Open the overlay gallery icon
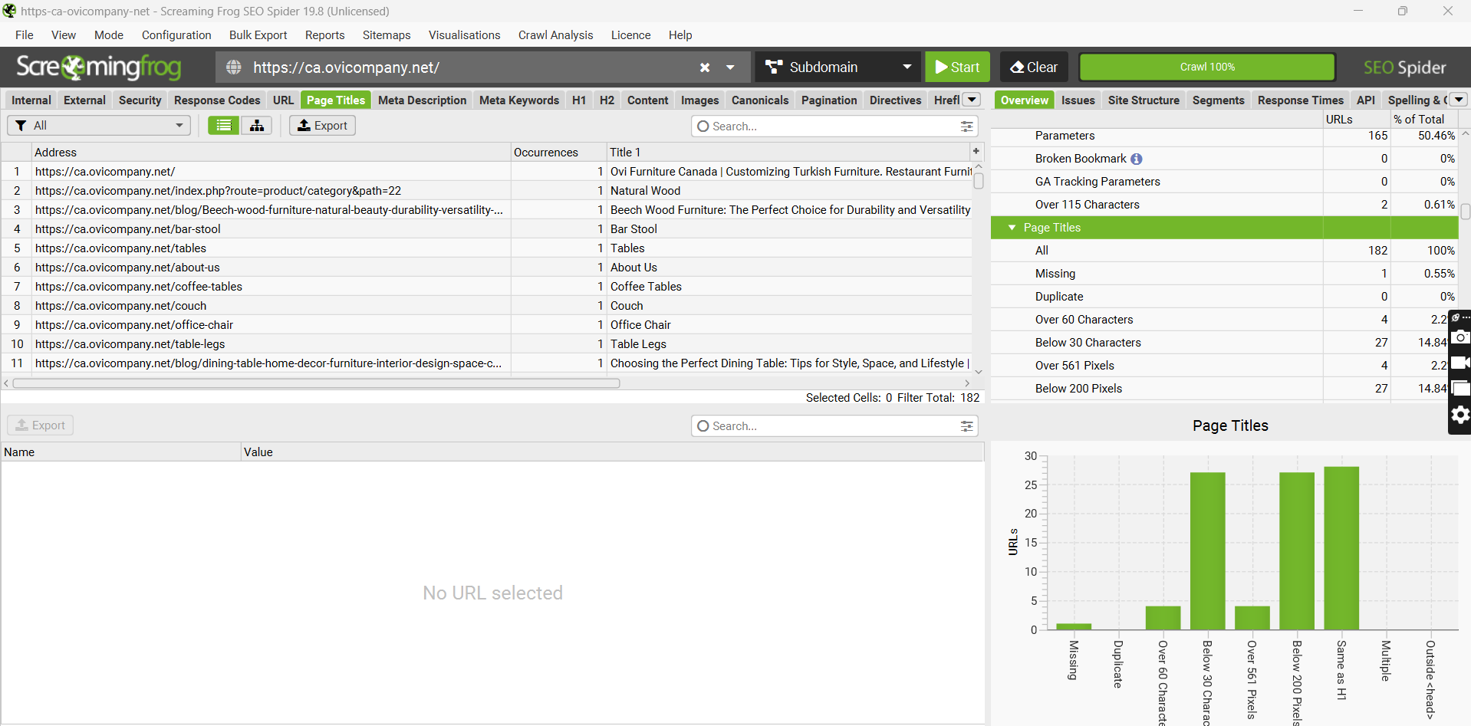Image resolution: width=1471 pixels, height=726 pixels. coord(1461,389)
